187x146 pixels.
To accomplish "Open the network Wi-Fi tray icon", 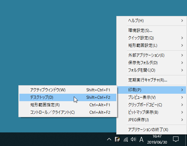I will click(126, 139).
